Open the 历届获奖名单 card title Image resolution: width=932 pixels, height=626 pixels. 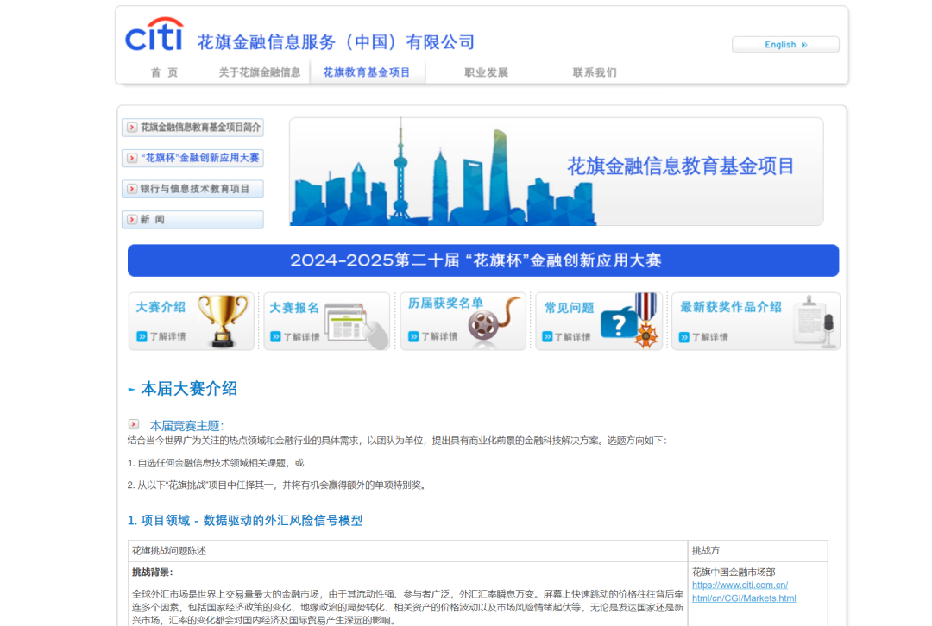pos(445,303)
